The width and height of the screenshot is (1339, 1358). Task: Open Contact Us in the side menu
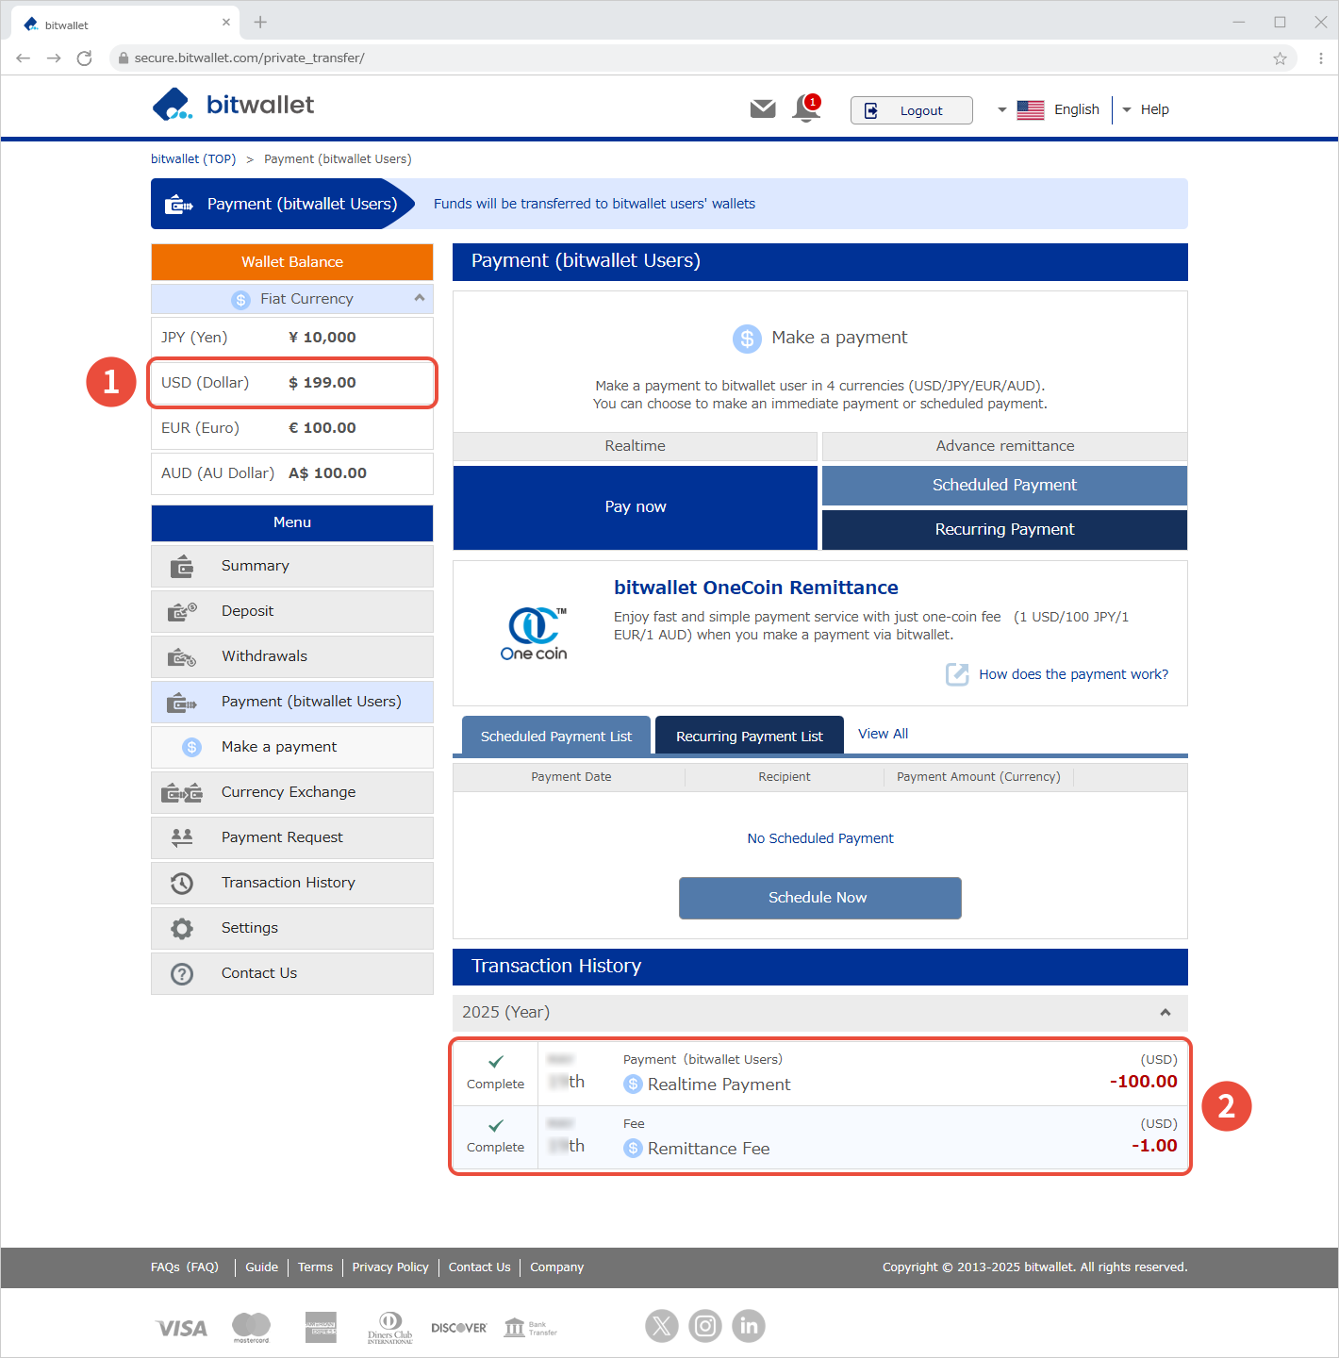(x=292, y=973)
